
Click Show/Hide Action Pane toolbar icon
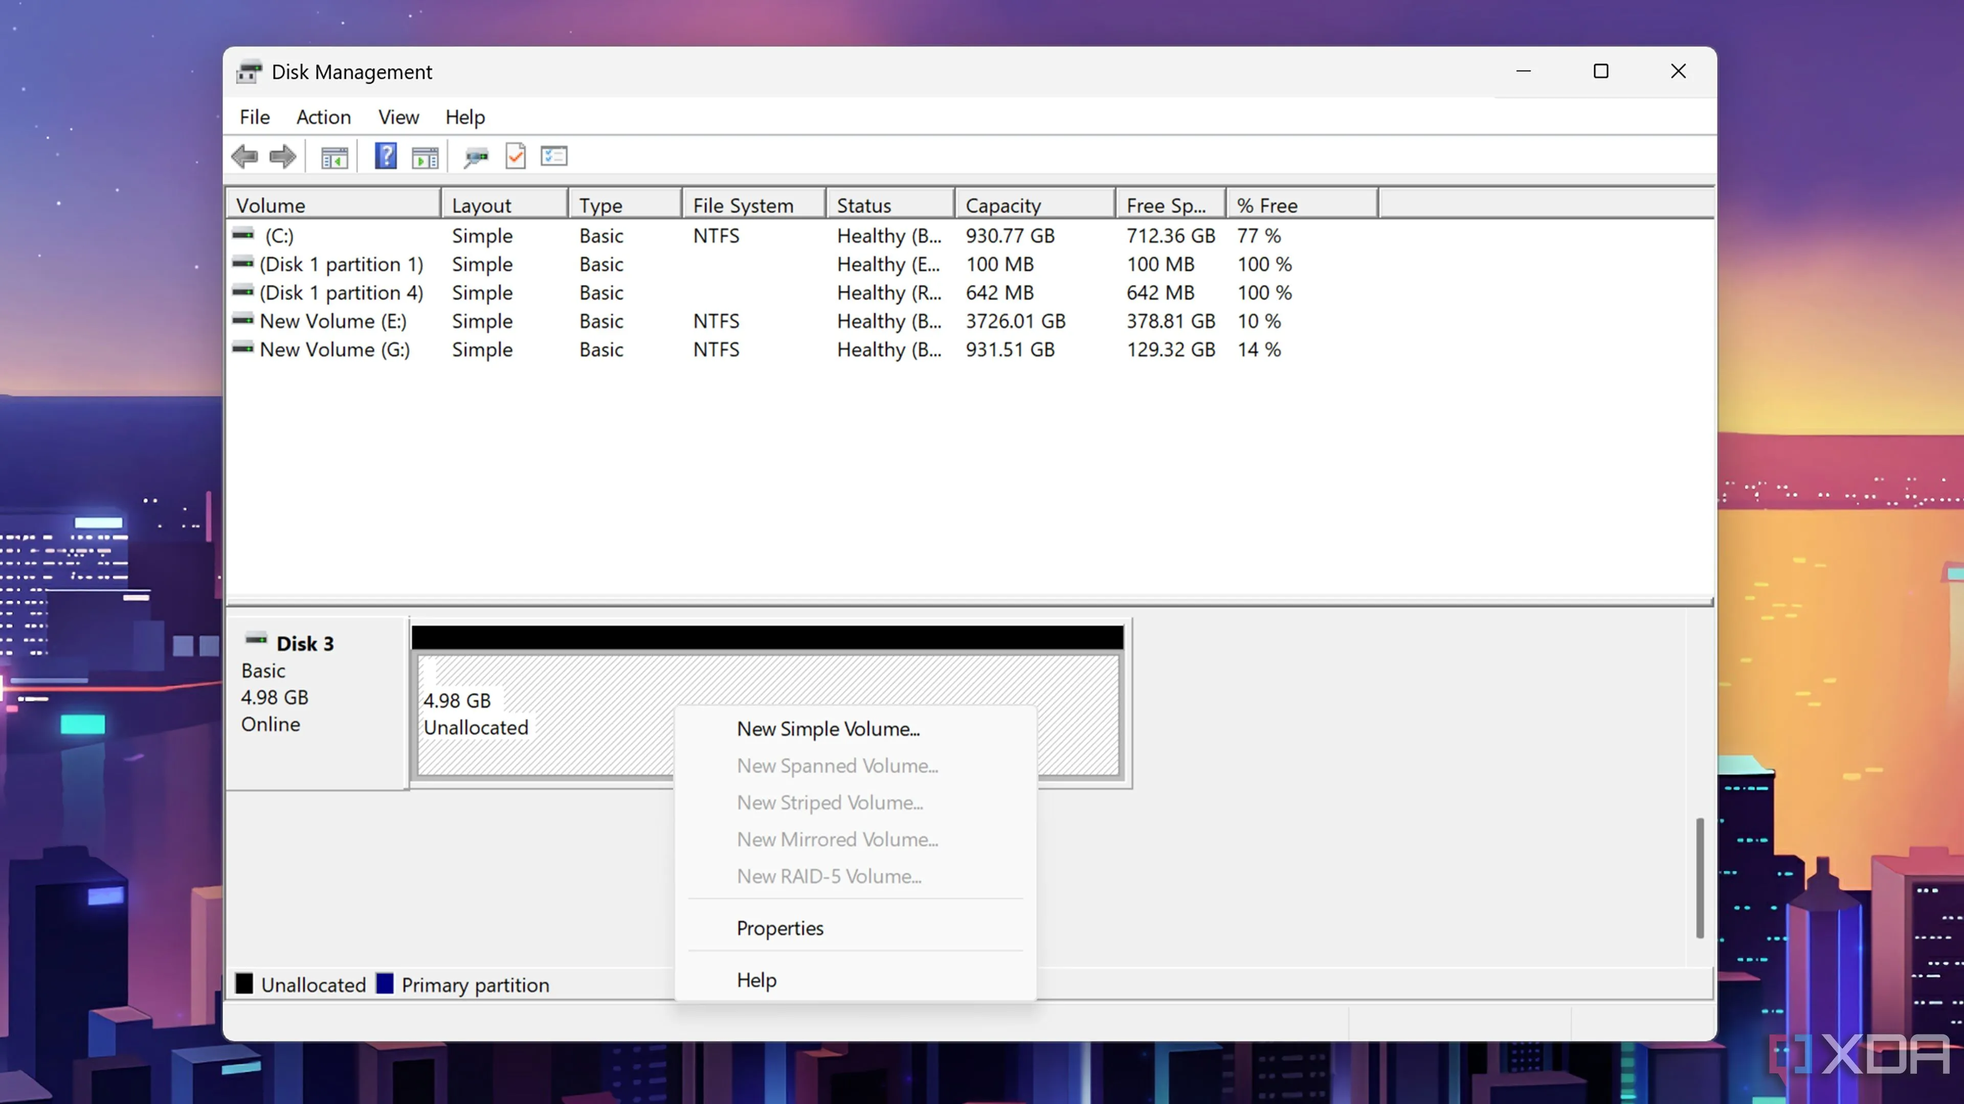[x=425, y=158]
